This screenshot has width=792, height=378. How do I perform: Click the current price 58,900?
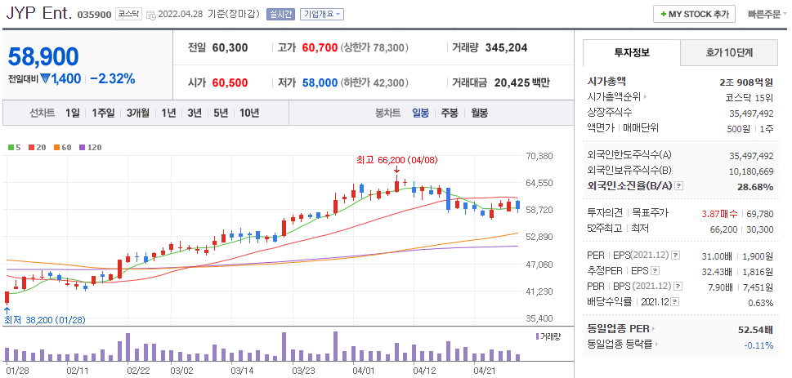pyautogui.click(x=43, y=56)
